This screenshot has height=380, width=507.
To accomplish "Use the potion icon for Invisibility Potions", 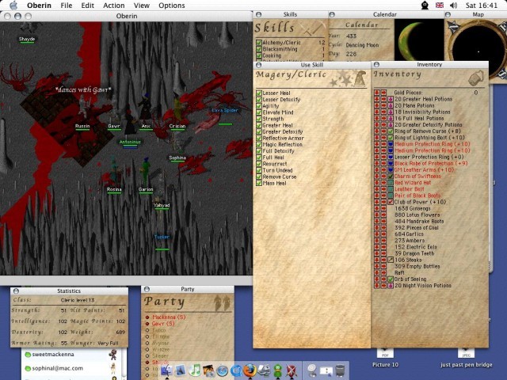I will (391, 112).
